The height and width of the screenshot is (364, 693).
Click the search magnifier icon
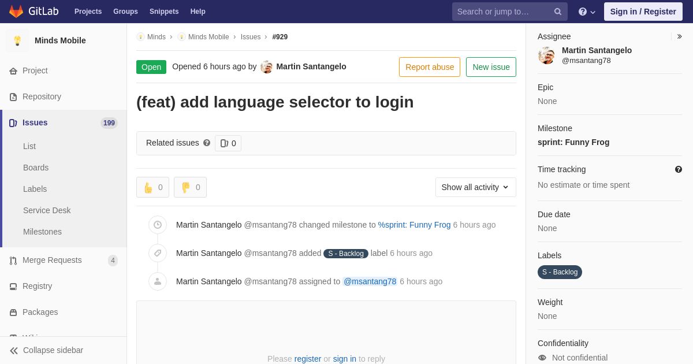coord(558,12)
